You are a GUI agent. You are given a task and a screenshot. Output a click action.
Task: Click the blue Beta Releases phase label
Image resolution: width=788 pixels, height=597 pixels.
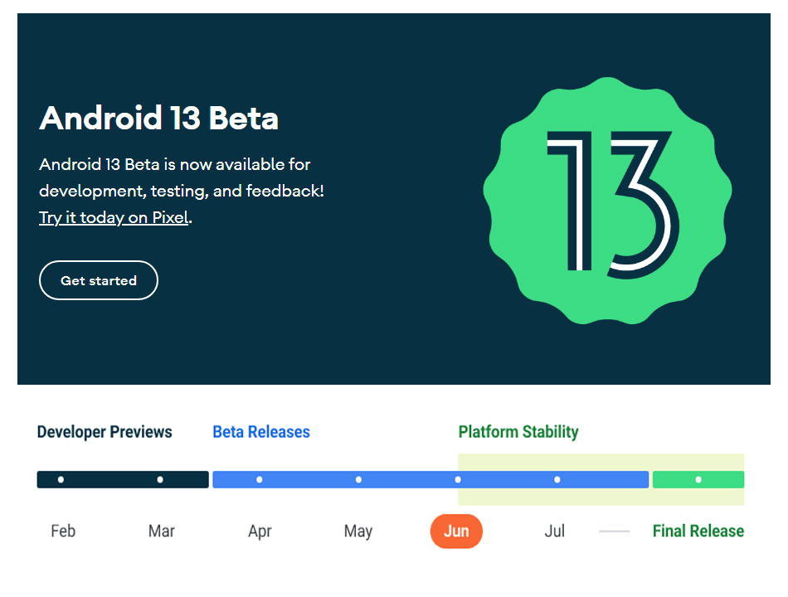[x=261, y=432]
